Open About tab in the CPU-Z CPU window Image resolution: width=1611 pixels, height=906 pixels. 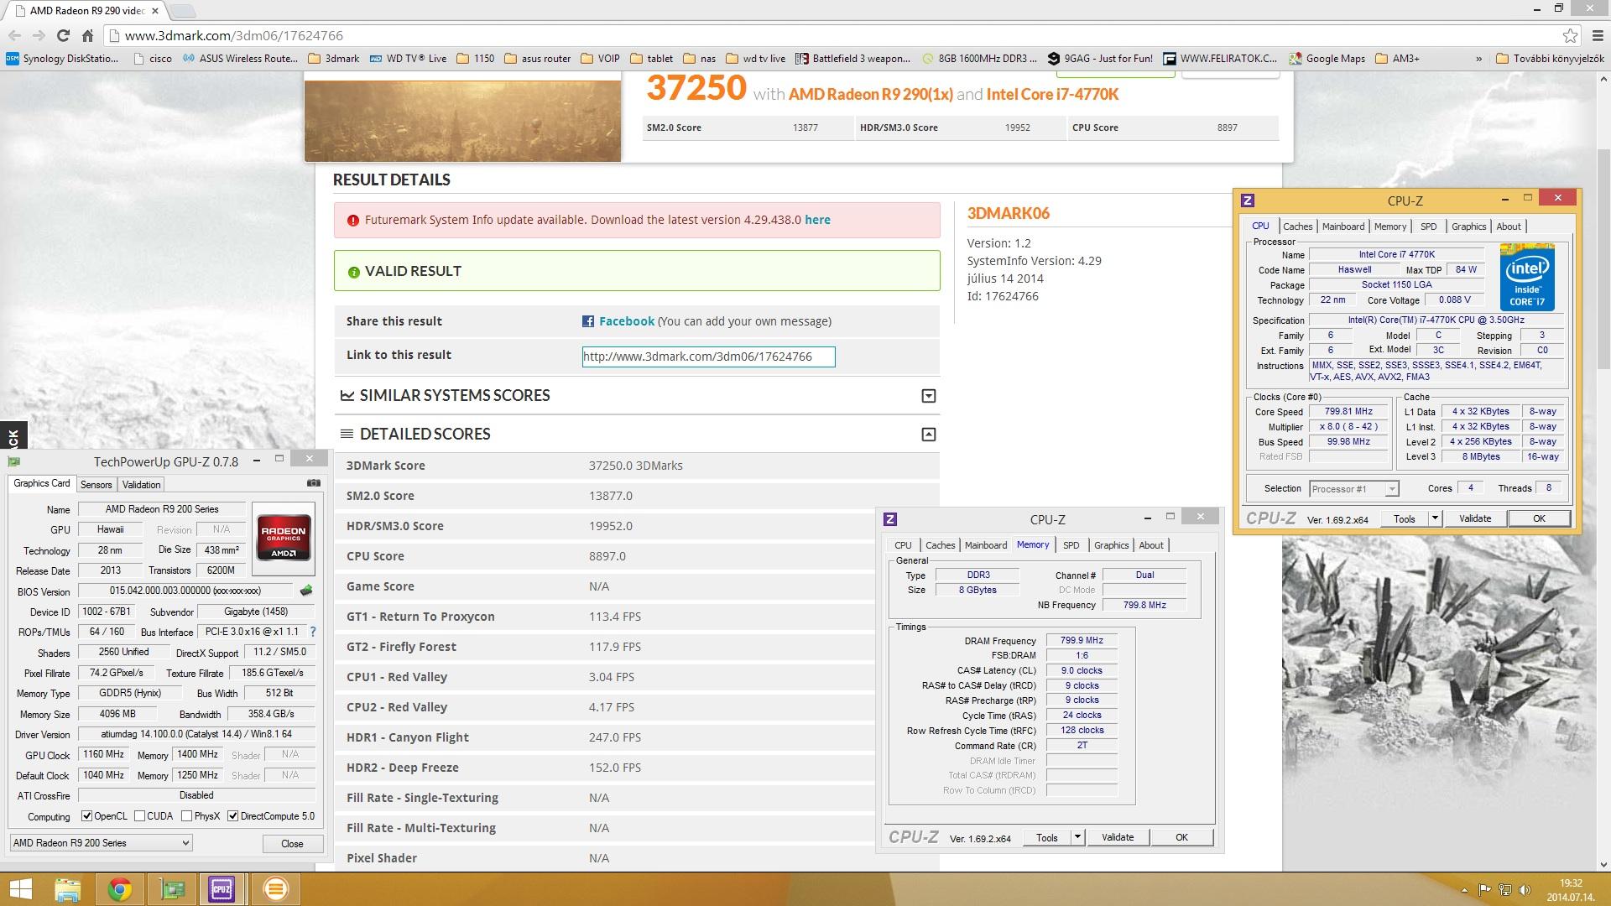[x=1508, y=226]
